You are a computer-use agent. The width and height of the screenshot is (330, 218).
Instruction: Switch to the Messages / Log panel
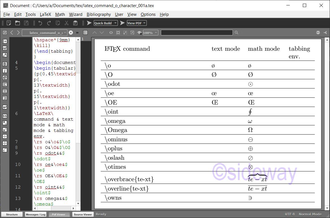[x=36, y=214]
